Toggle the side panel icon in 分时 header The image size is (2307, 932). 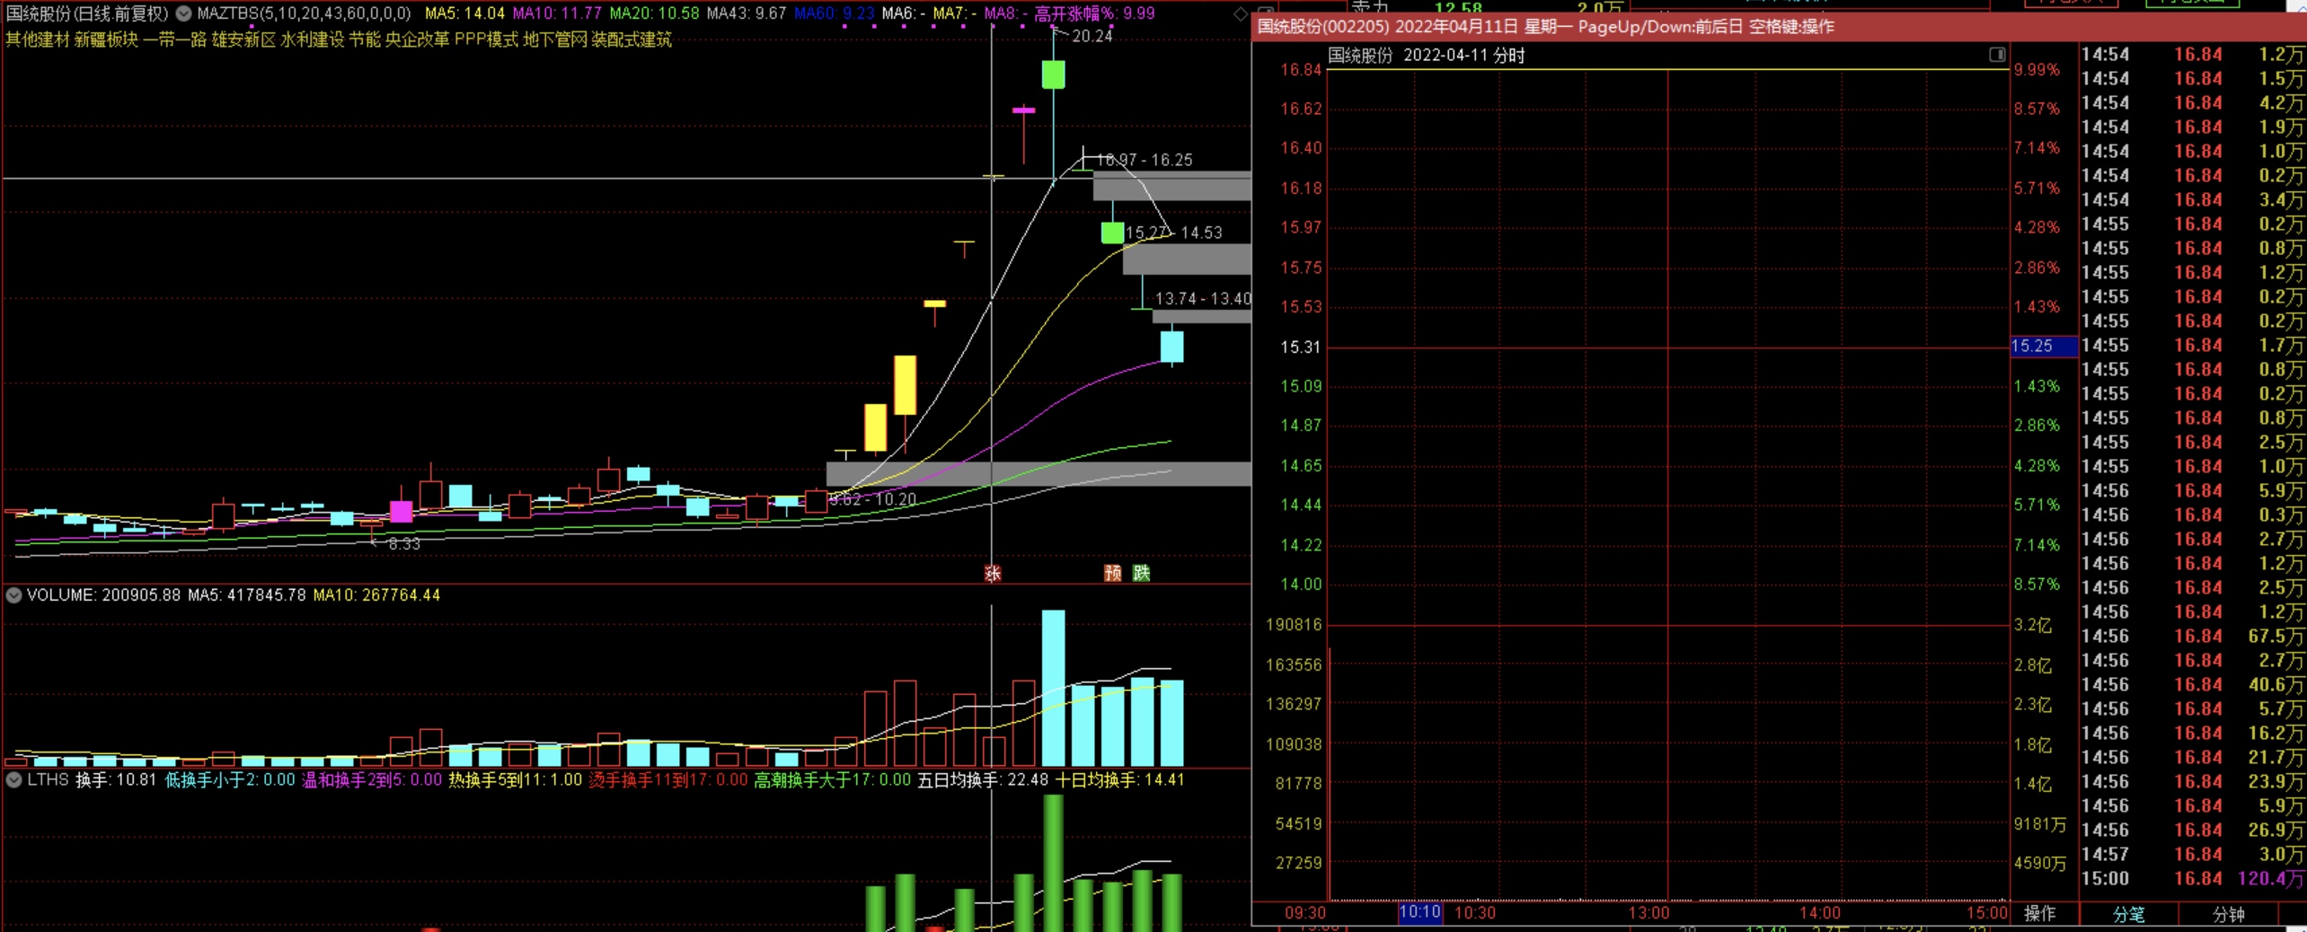(1996, 55)
